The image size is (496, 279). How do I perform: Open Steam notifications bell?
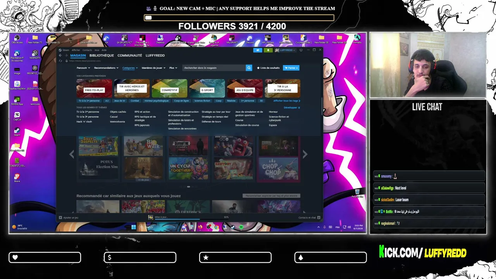click(268, 50)
